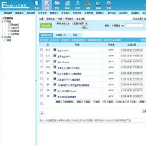Click edit icon beside Mobile APP
Viewport: 146px width, 146px height.
tap(55, 50)
